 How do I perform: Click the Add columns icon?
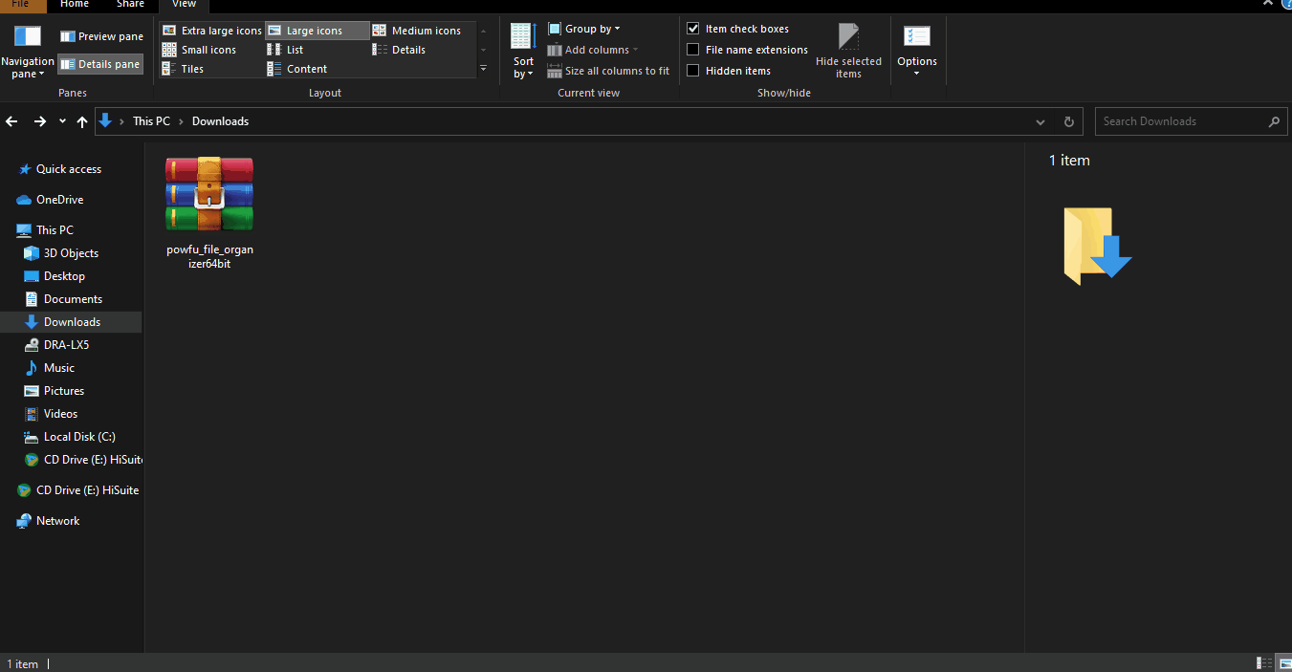(556, 49)
